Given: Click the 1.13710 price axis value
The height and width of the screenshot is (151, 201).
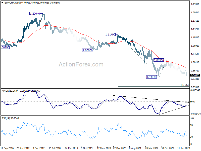Looking at the screenshot, I should (195, 29).
